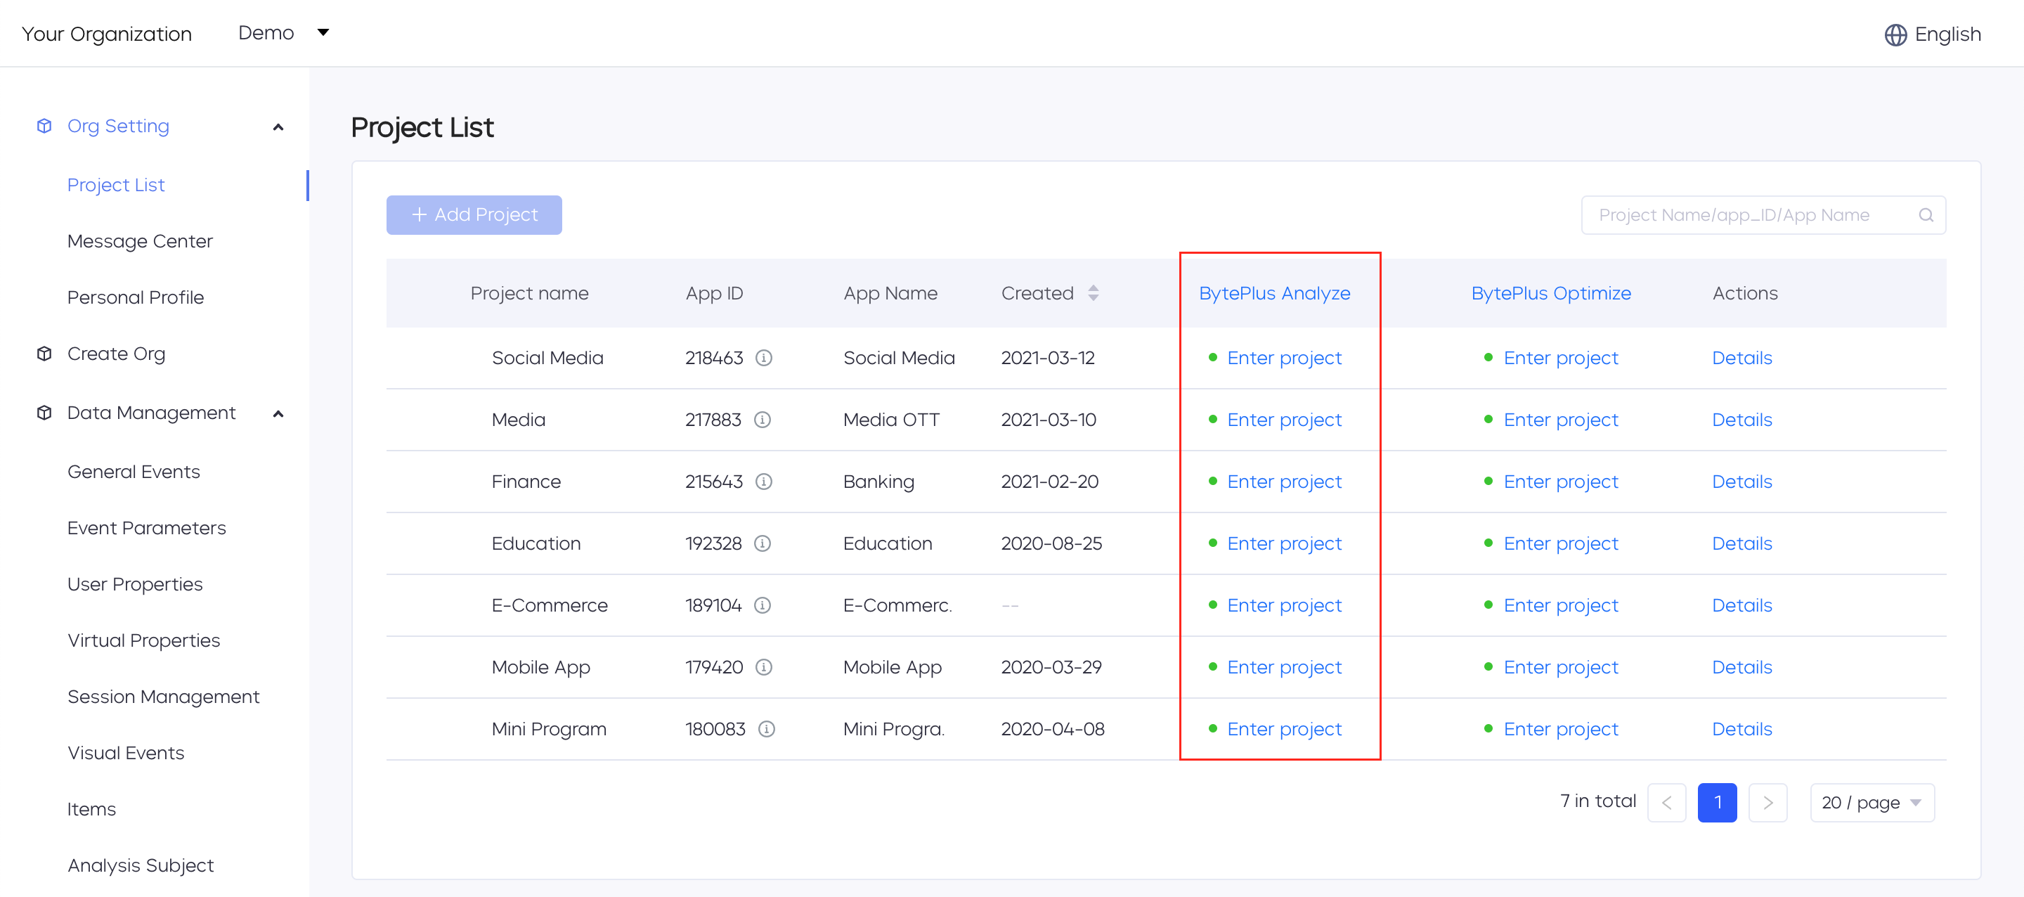Click the truncated E-Commerc. app name
The image size is (2024, 897).
point(897,605)
